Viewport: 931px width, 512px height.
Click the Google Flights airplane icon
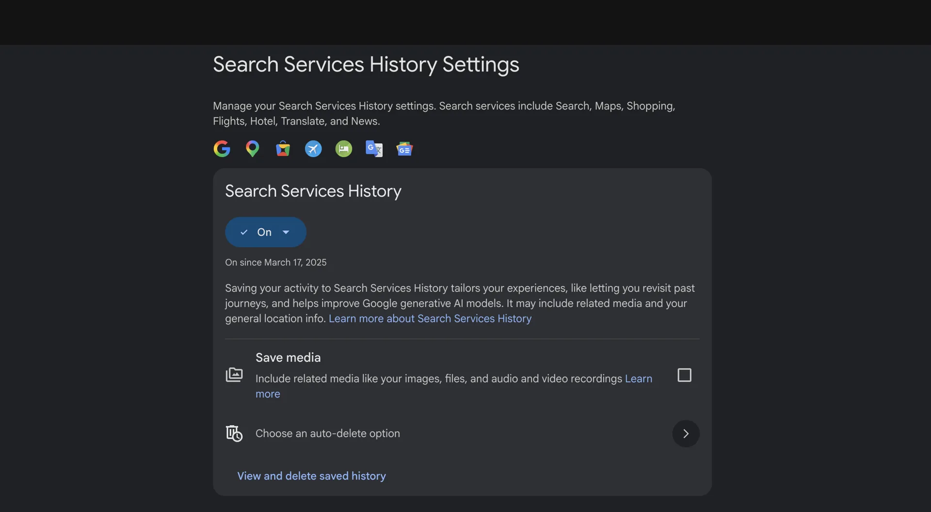click(313, 149)
